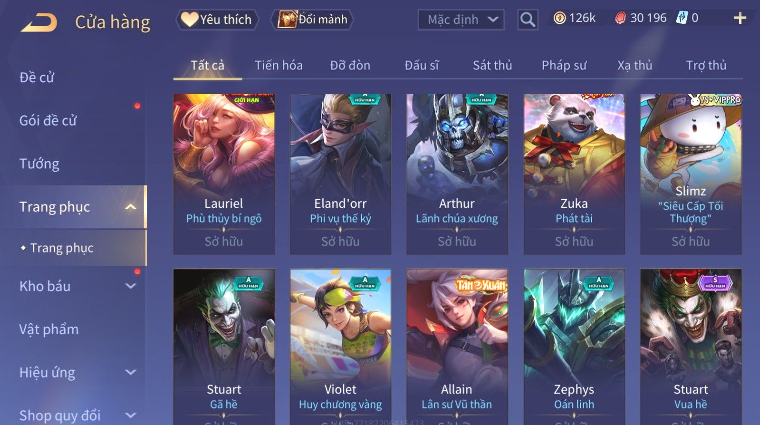Tap the gold coin 126k balance icon
760x425 pixels.
559,18
